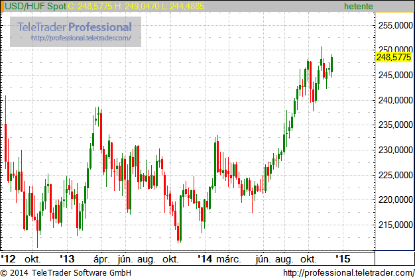The width and height of the screenshot is (415, 279).
Task: Click the 235,0000 price axis label
Action: 395,125
